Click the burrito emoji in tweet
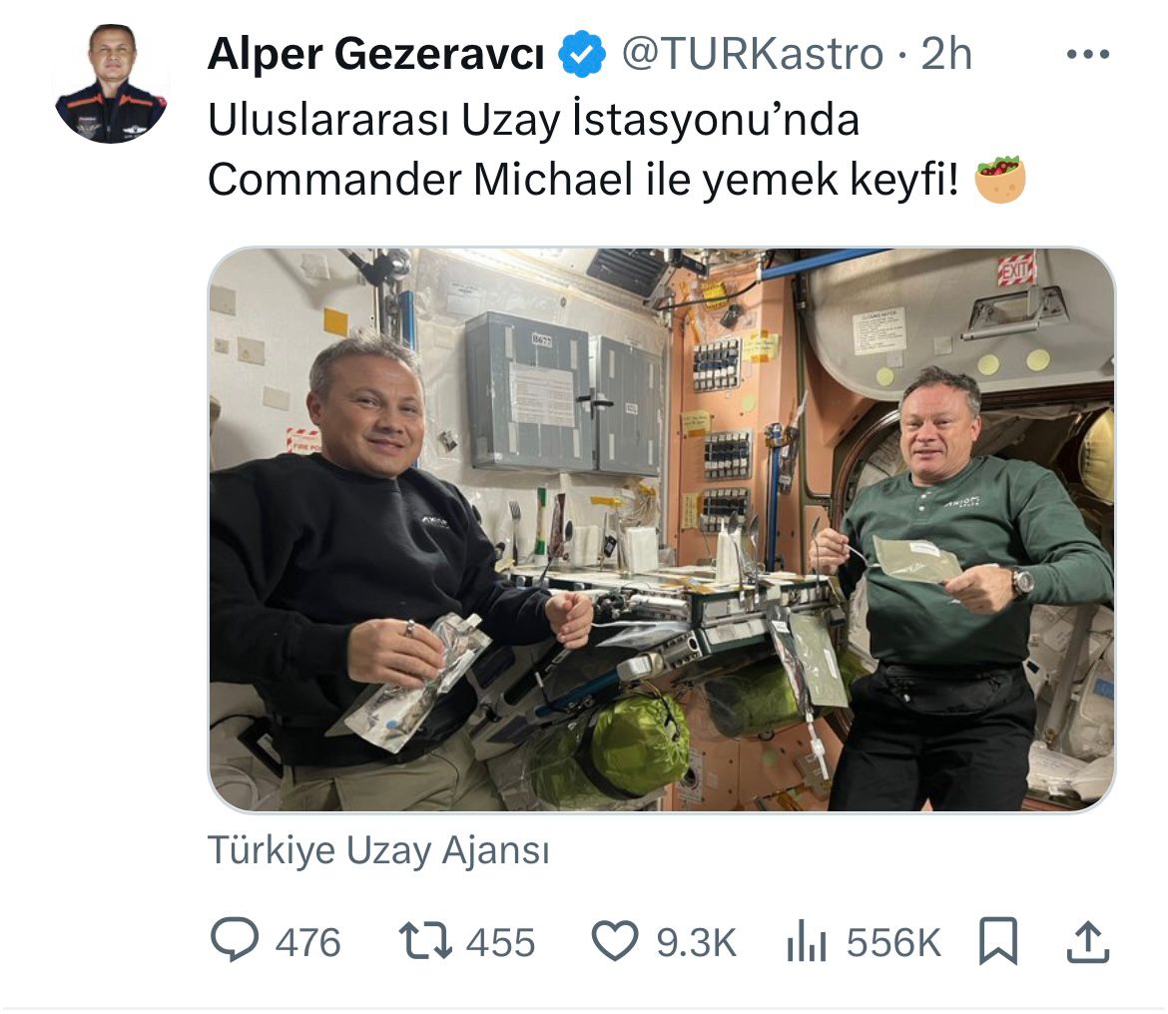The height and width of the screenshot is (1014, 1168). 1000,180
